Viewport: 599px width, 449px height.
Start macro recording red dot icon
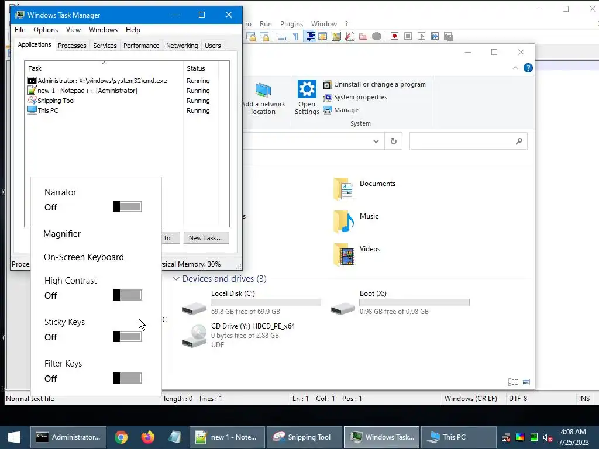click(x=395, y=36)
